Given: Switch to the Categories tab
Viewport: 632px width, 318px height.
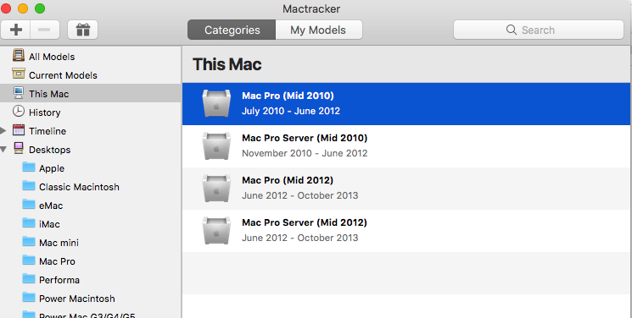Looking at the screenshot, I should coord(232,30).
